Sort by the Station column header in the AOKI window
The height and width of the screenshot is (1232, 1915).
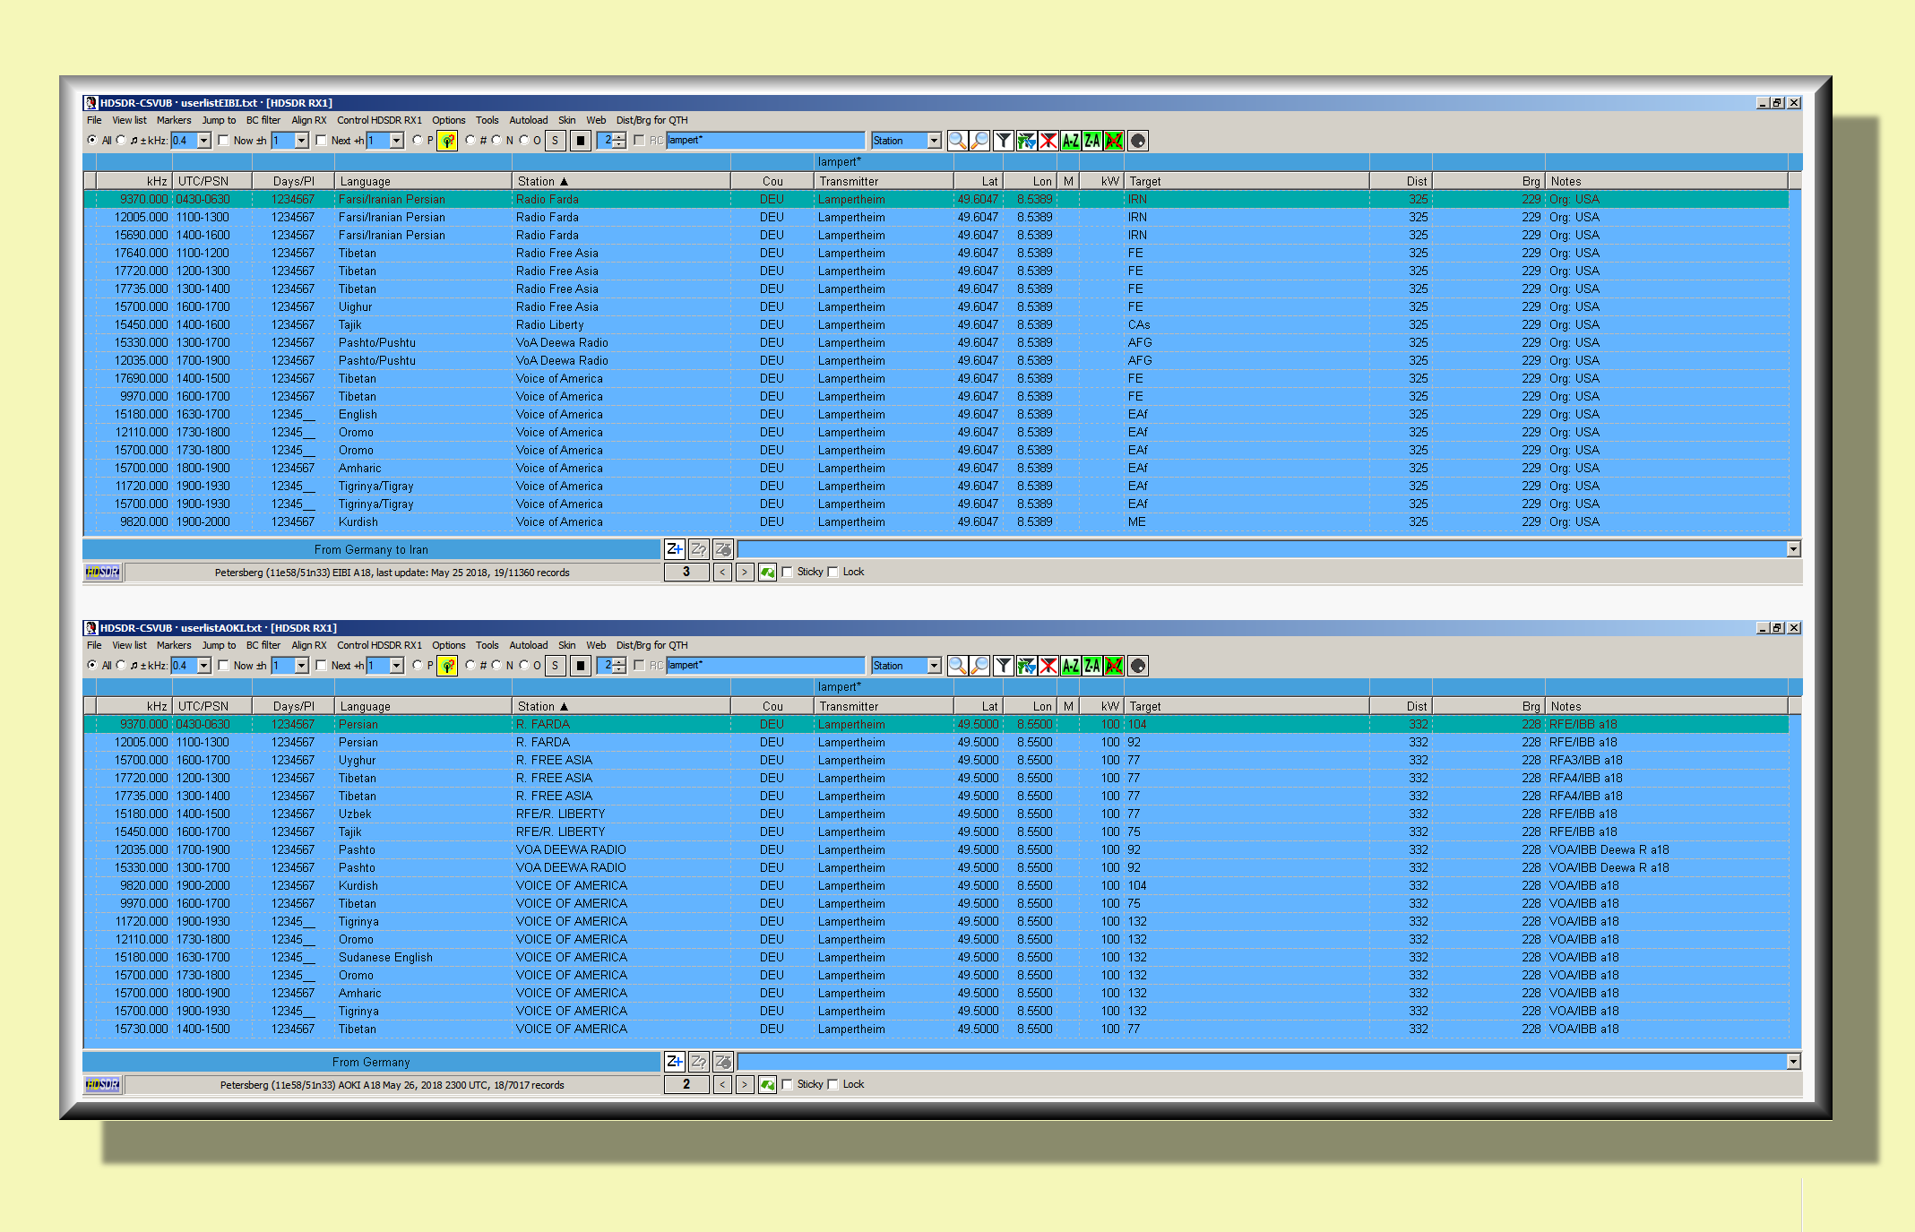point(621,706)
